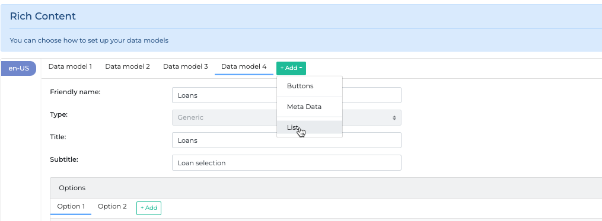Go to Data model 3 tab
This screenshot has width=602, height=221.
pos(186,66)
